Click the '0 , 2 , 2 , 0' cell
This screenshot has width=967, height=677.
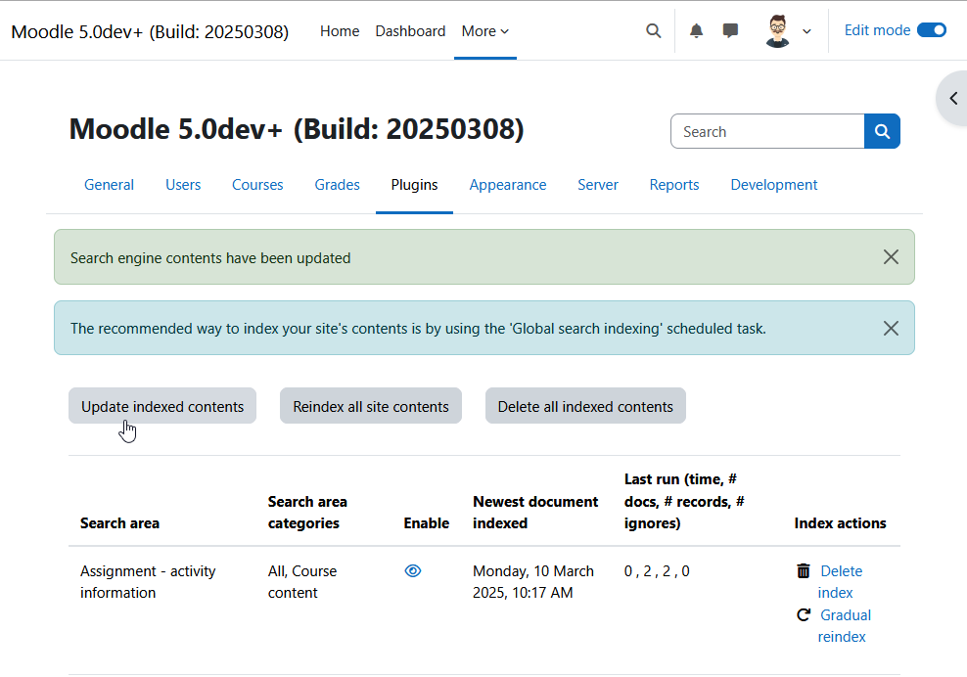click(x=657, y=571)
